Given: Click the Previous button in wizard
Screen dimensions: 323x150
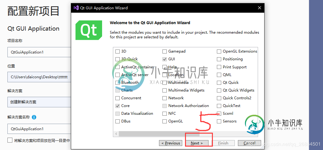Looking at the screenshot, I should [170, 143].
